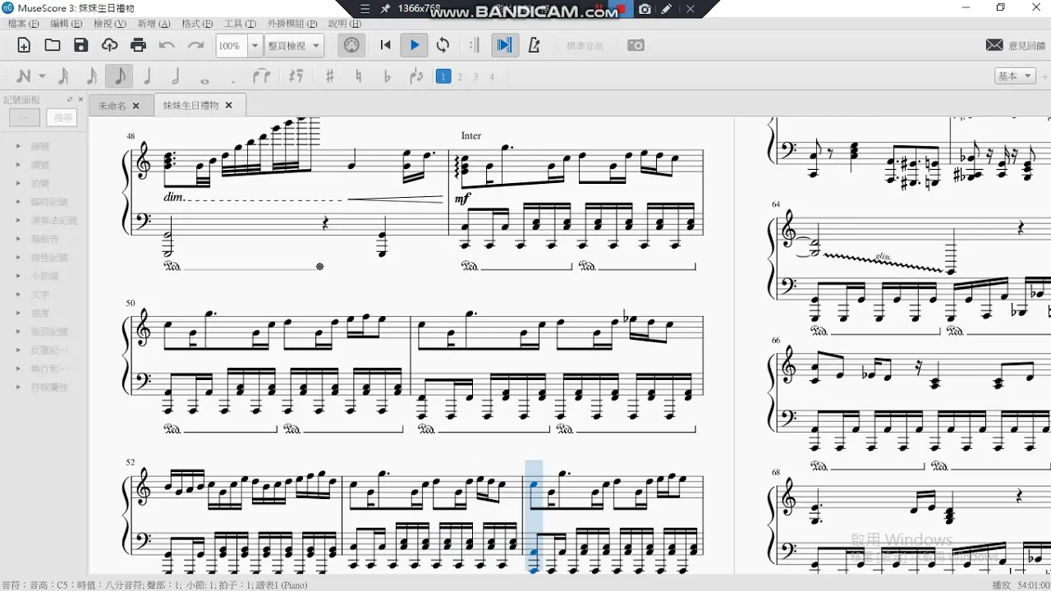The image size is (1051, 591).
Task: Send feedback via 意見回饋 envelope button
Action: tap(1017, 45)
